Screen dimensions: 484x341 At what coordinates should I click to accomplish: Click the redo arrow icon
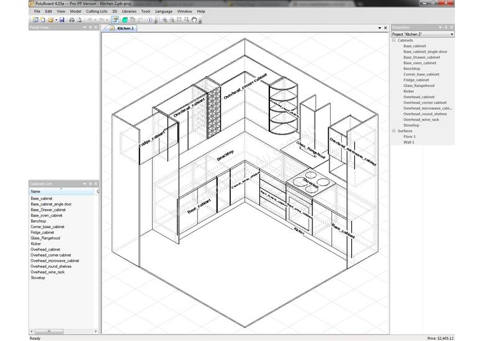pos(102,20)
